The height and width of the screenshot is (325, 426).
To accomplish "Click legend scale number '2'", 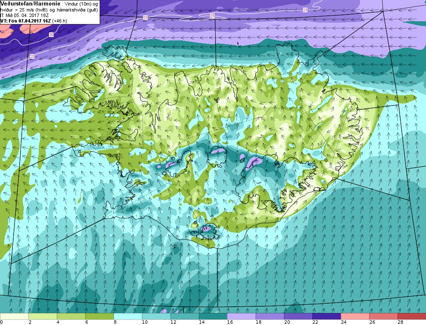I will (30, 322).
